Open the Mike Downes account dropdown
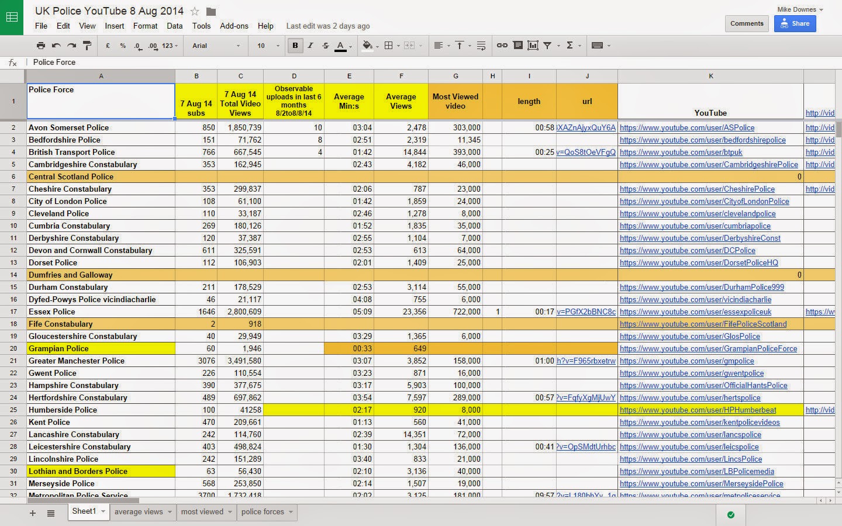Image resolution: width=842 pixels, height=526 pixels. pos(800,9)
